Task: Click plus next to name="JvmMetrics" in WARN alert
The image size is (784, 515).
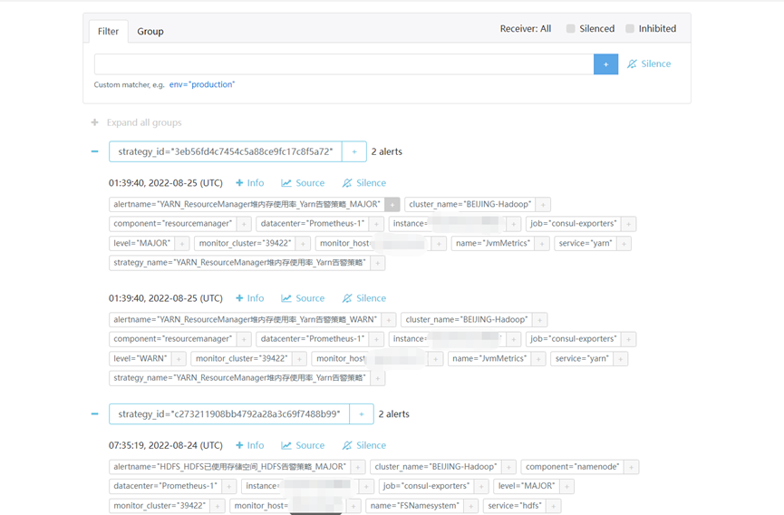Action: tap(538, 359)
